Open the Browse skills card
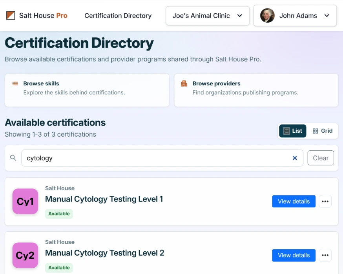The image size is (343, 274). point(87,90)
